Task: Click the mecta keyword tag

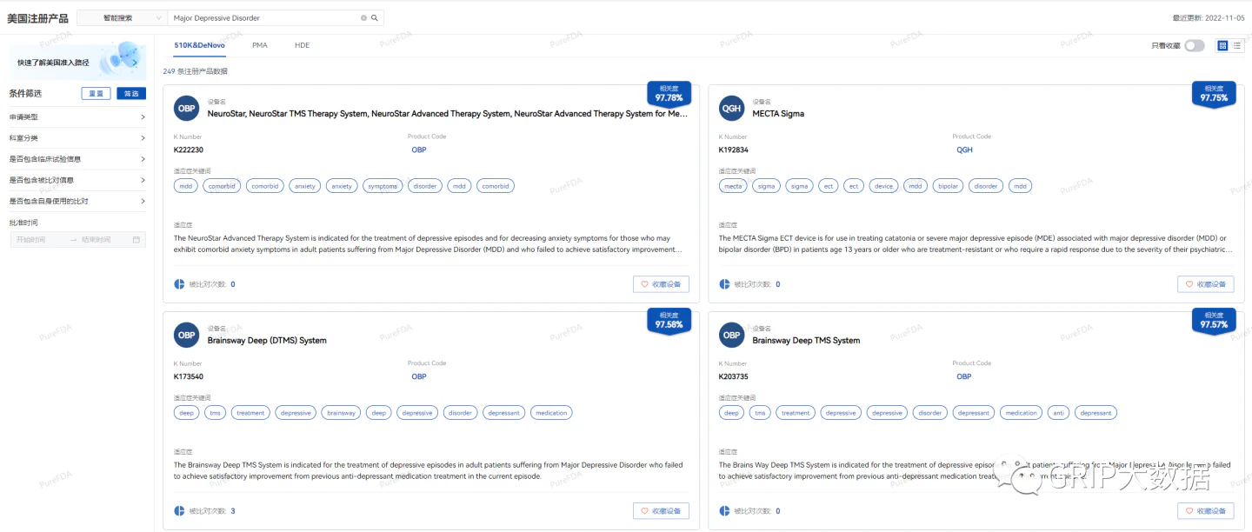Action: coord(733,186)
